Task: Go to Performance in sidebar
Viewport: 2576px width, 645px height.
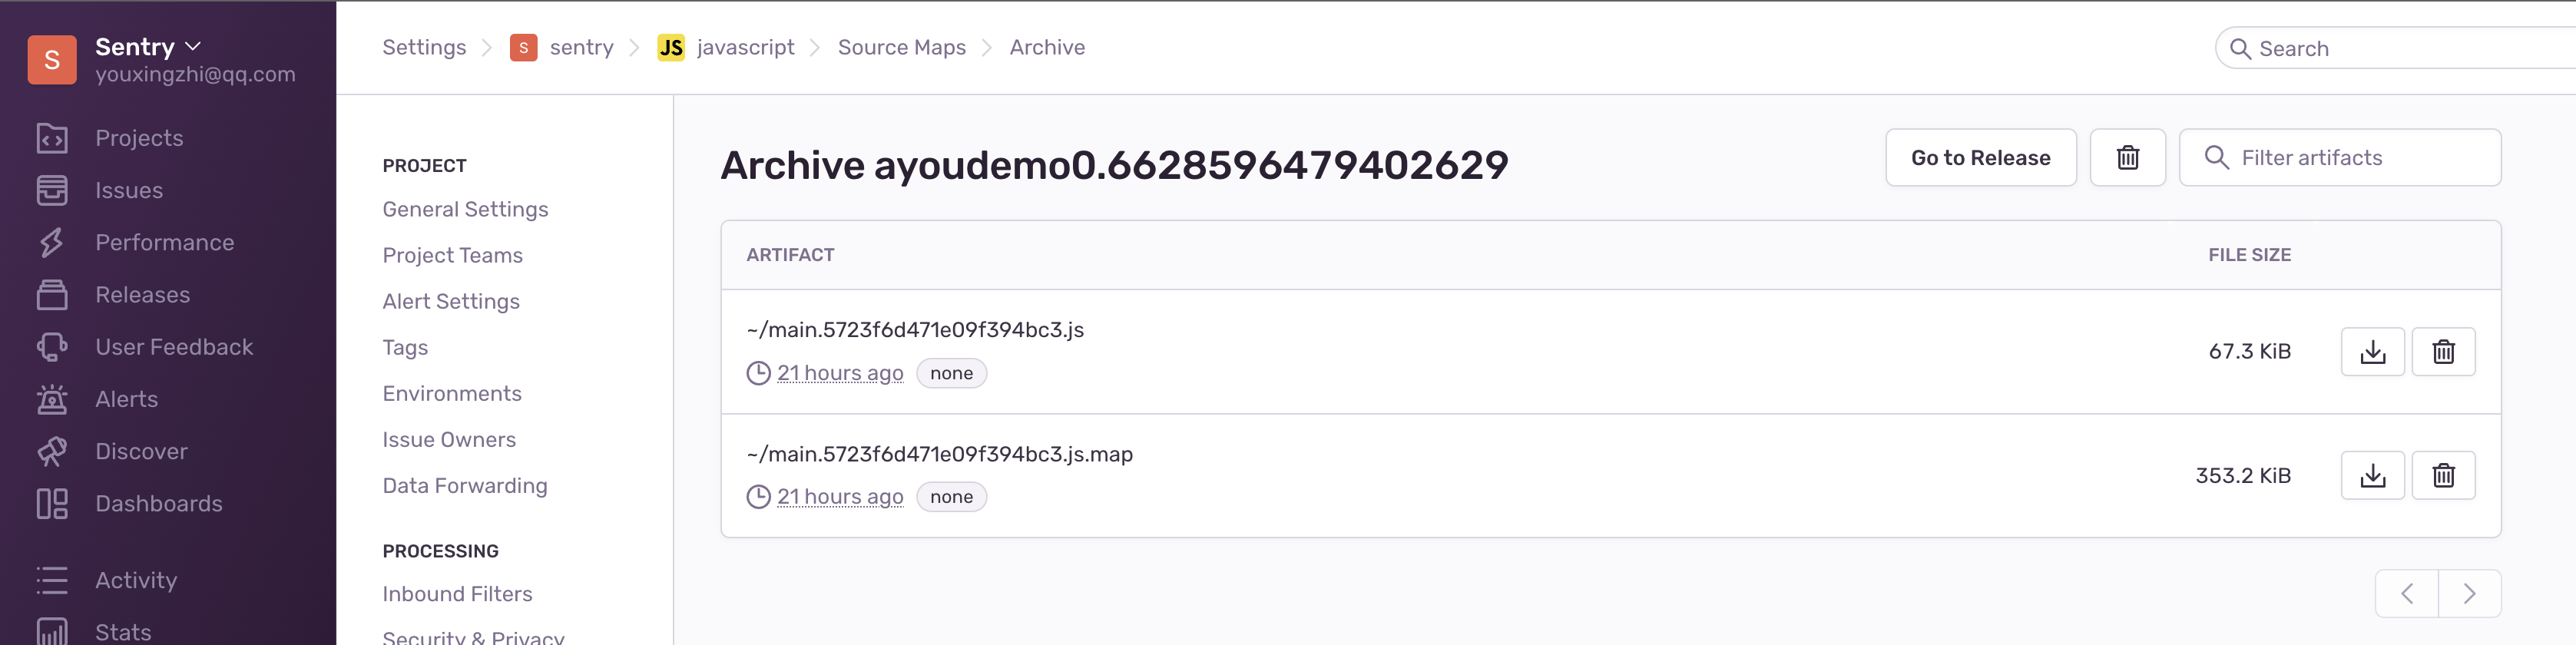Action: point(164,243)
